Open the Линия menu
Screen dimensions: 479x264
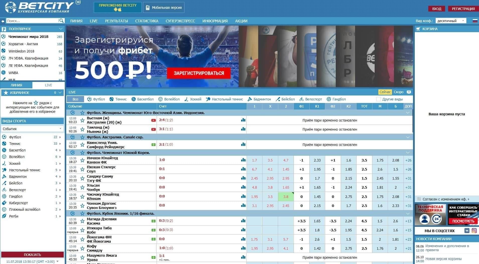[x=76, y=21]
